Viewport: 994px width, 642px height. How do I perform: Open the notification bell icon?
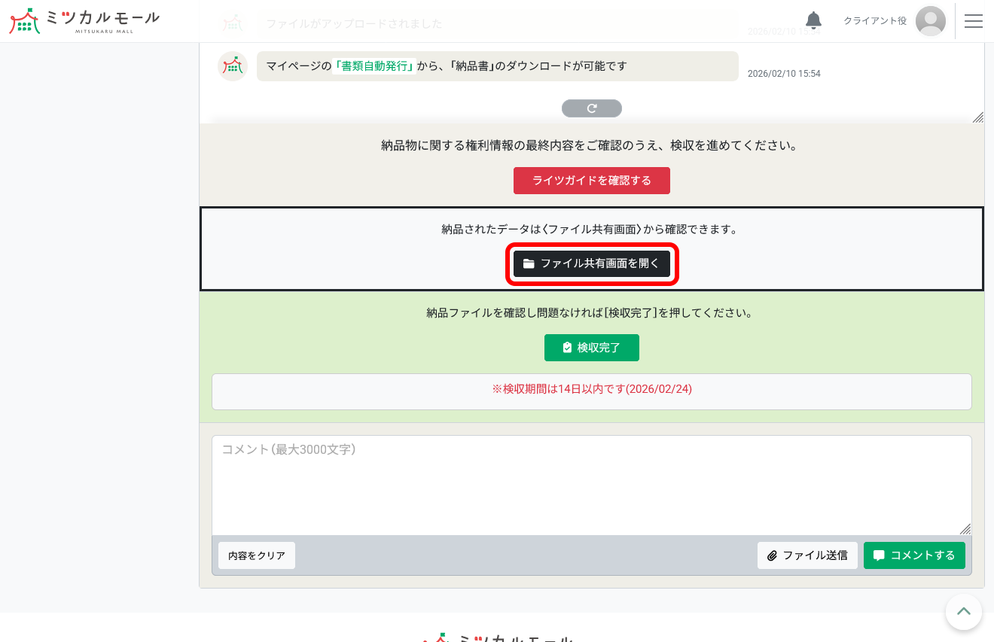813,21
